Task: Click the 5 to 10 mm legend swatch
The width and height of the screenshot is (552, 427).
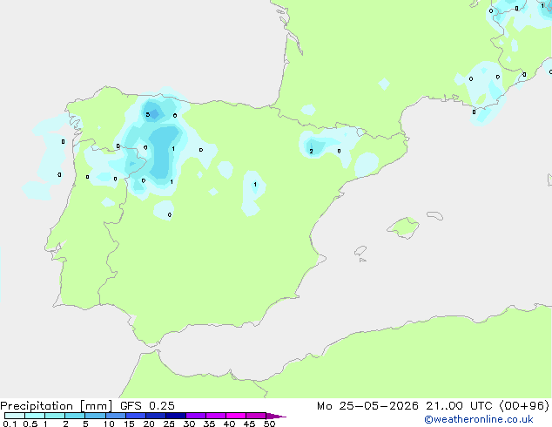Action: (x=96, y=416)
